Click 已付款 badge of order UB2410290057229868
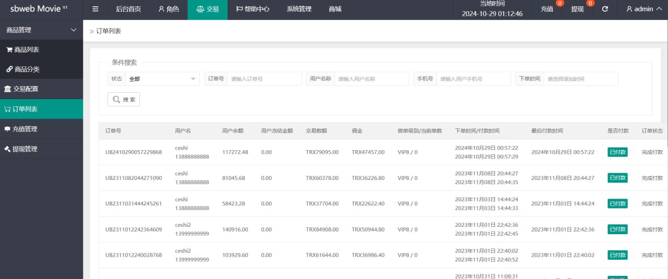Viewport: 668px width, 279px height. pos(617,152)
